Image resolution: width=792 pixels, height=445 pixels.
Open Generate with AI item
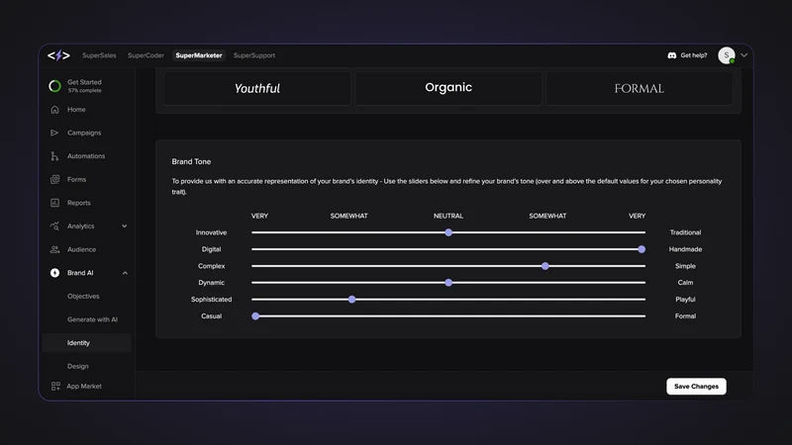coord(92,319)
